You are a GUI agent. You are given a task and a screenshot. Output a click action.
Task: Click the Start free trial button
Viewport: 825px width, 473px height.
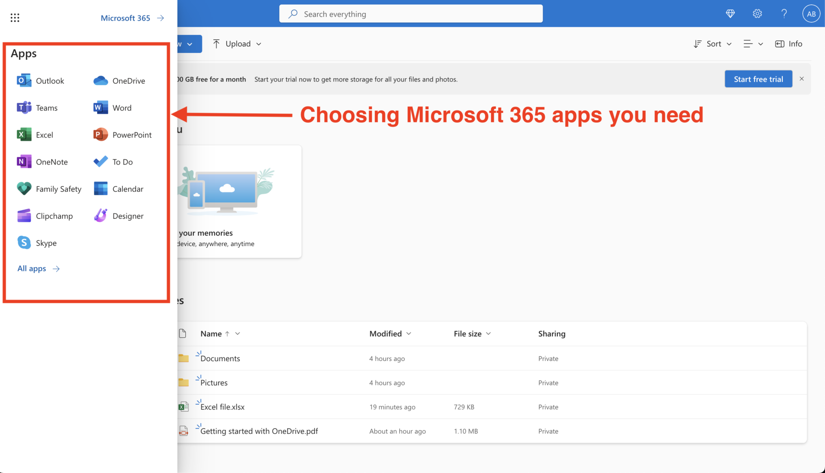coord(758,79)
